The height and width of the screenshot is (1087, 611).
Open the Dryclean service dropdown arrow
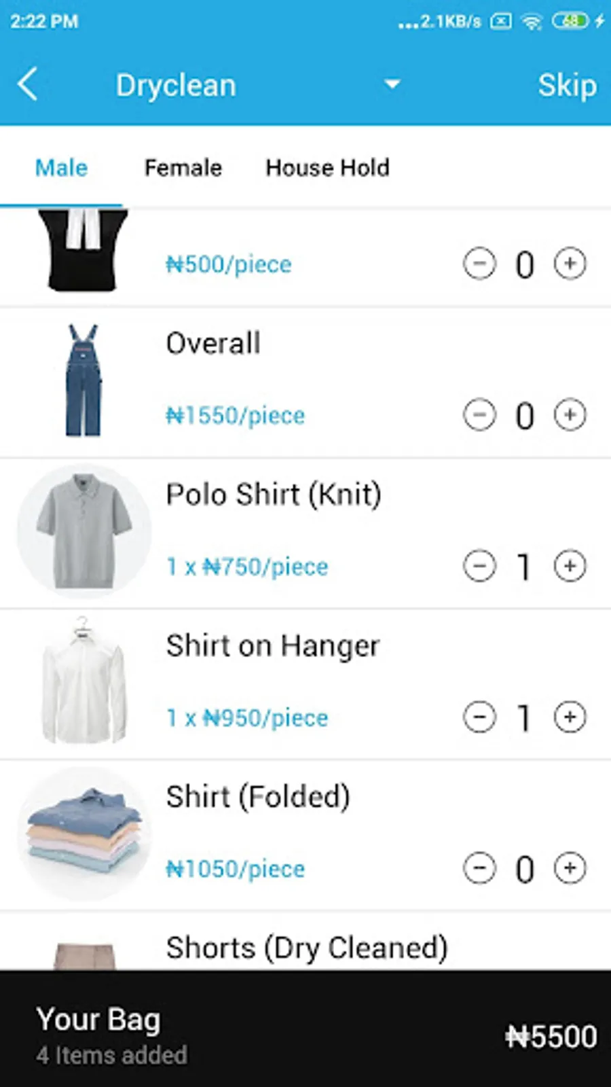click(x=392, y=85)
